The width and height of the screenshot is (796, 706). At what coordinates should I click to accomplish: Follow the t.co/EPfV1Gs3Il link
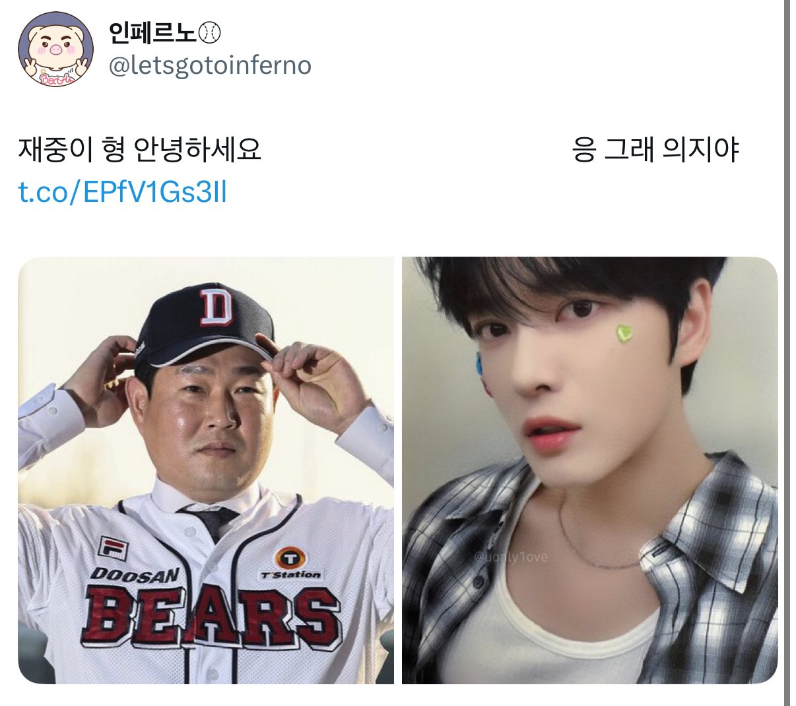[122, 192]
